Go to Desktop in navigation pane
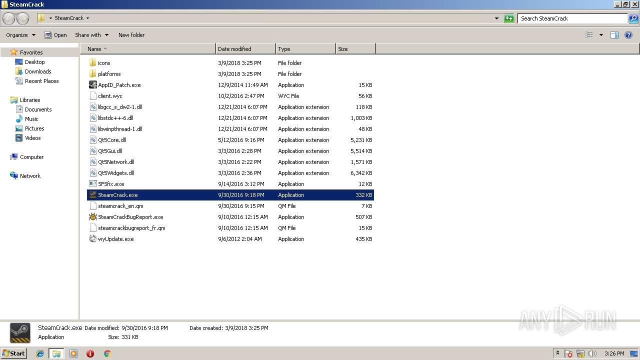The height and width of the screenshot is (360, 640). tap(34, 62)
